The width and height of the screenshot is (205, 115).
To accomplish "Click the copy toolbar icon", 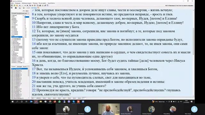I will pos(30,5).
